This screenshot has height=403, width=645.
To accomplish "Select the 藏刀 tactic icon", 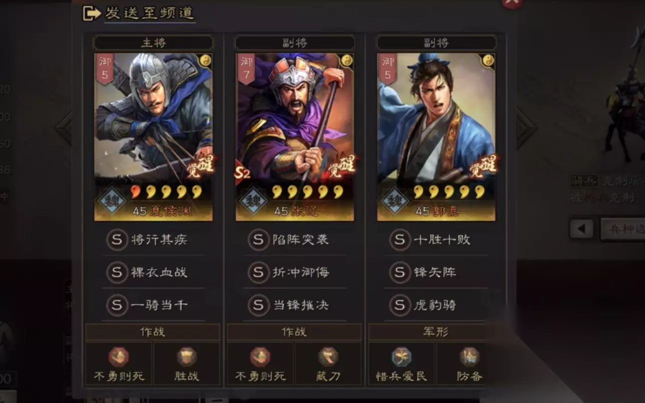I will click(328, 357).
